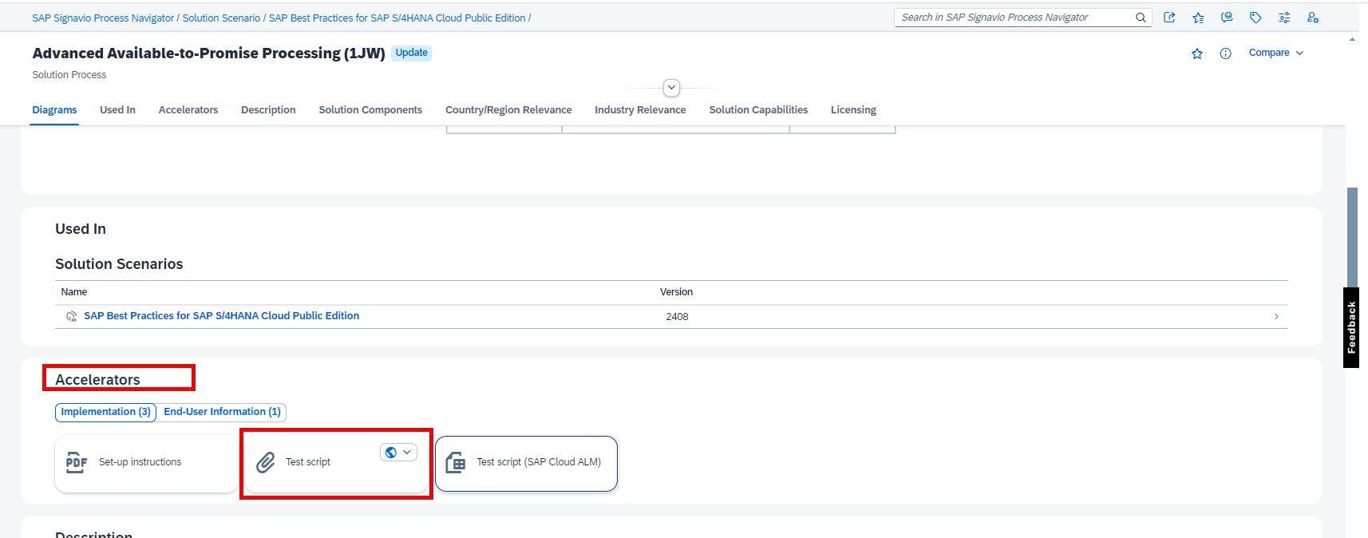The width and height of the screenshot is (1368, 538).
Task: Click the SAP Cloud ALM test script icon
Action: (x=456, y=462)
